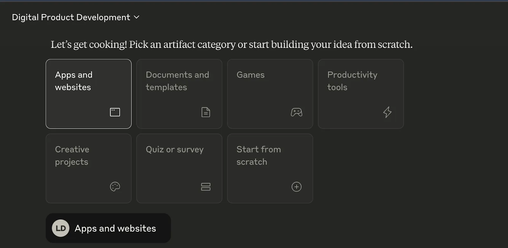
Task: Expand the chevron beside Digital Product Development
Action: [137, 17]
